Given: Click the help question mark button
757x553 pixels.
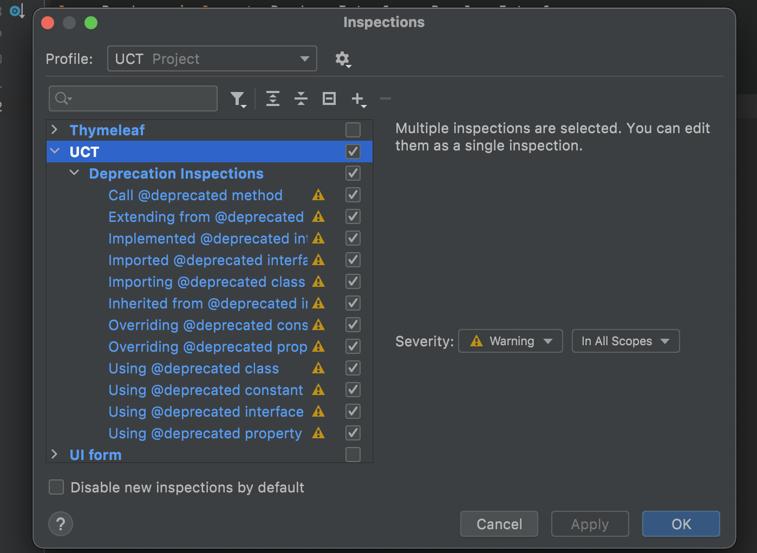Looking at the screenshot, I should 61,524.
